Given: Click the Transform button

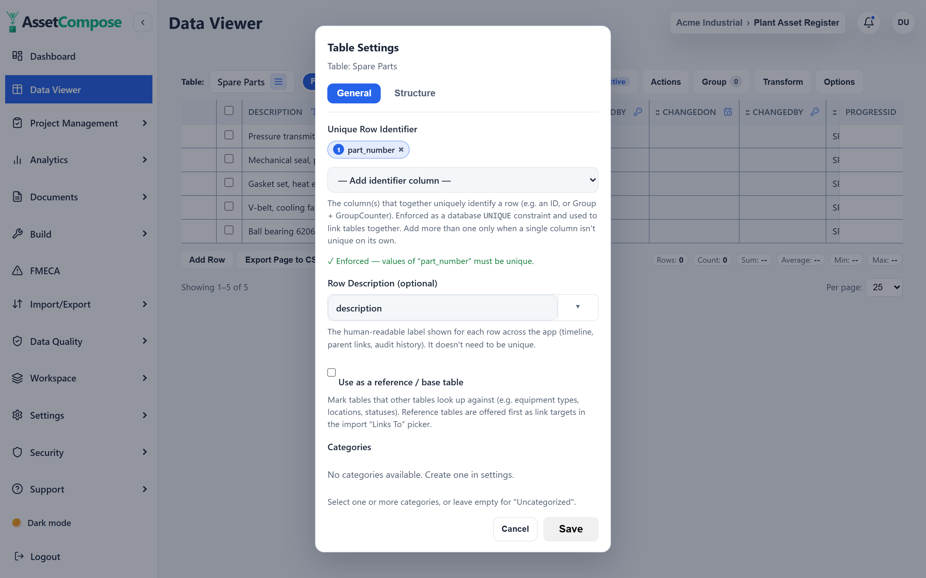Looking at the screenshot, I should click(783, 82).
